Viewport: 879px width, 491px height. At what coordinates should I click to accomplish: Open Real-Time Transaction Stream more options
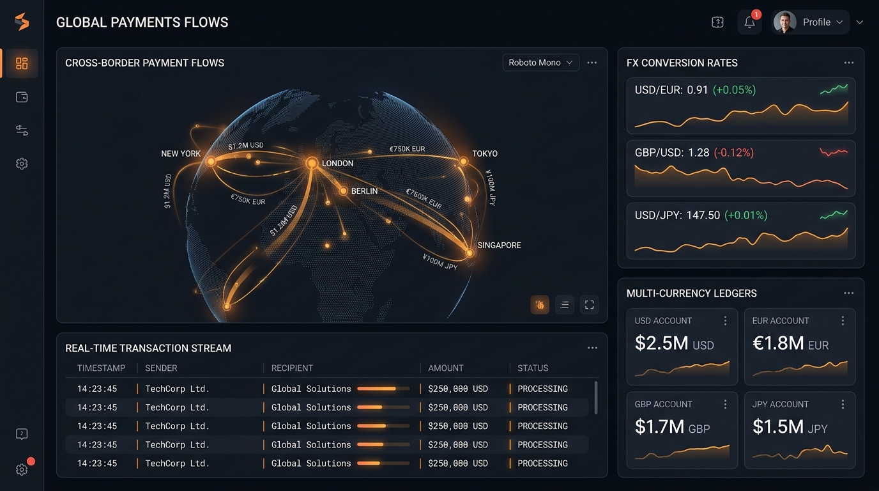click(592, 348)
